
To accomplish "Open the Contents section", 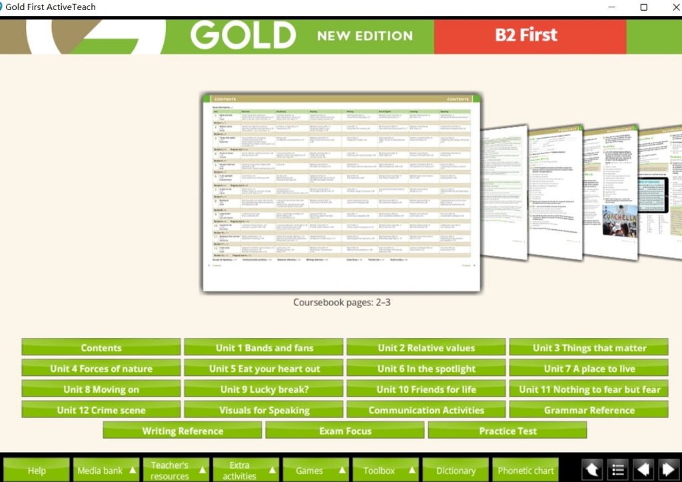I will pyautogui.click(x=101, y=347).
